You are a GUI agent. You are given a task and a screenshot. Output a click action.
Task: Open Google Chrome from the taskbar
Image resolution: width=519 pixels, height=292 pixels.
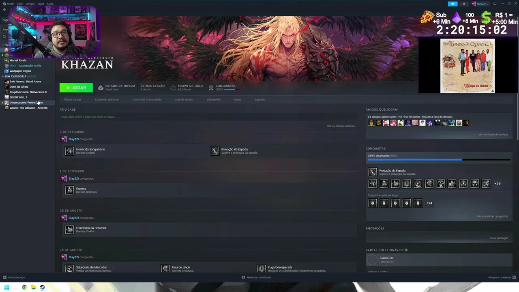click(24, 288)
